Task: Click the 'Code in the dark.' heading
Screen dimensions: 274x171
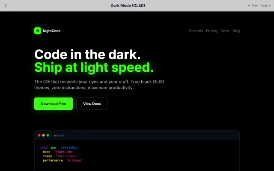Action: click(87, 54)
